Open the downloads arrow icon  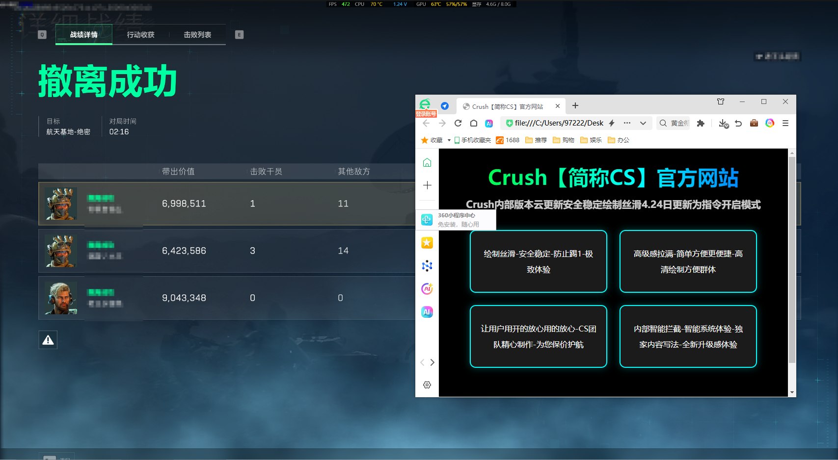click(x=723, y=123)
